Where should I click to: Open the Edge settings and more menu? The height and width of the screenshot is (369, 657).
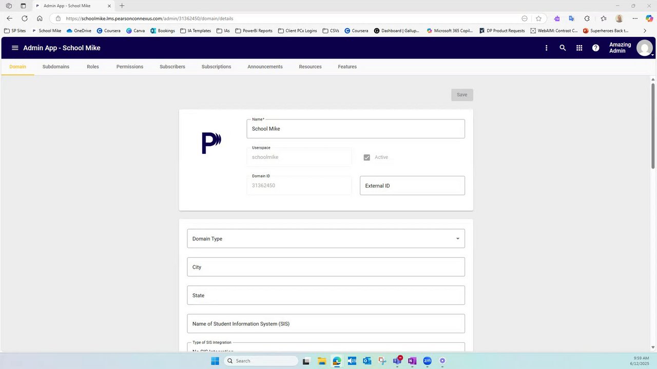(x=635, y=18)
